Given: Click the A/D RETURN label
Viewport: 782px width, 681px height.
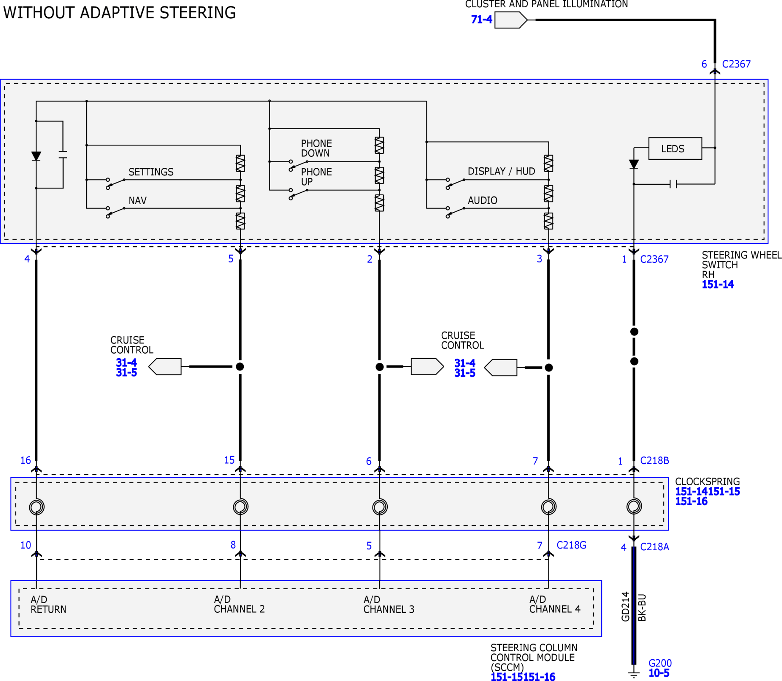Looking at the screenshot, I should click(x=48, y=605).
